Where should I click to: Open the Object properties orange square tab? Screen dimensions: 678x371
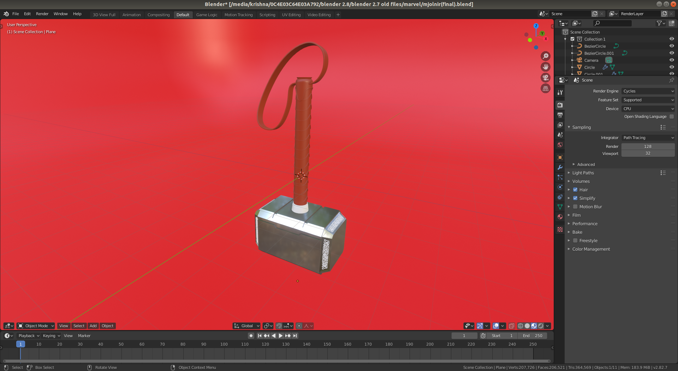560,157
